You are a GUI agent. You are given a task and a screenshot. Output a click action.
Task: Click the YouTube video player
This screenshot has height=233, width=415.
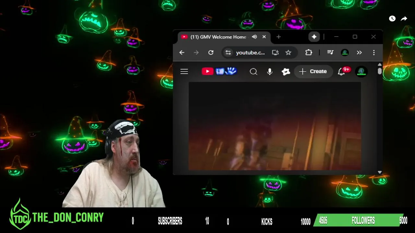(x=275, y=126)
